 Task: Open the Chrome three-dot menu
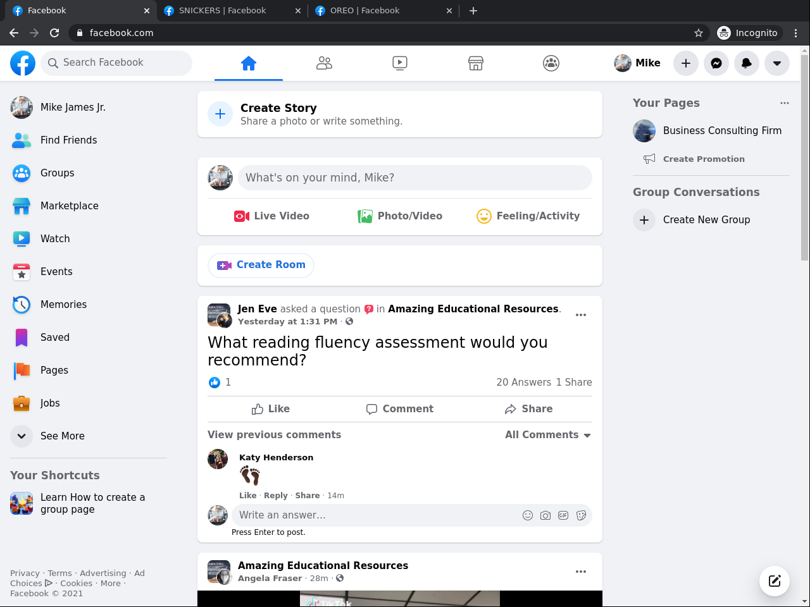click(796, 33)
